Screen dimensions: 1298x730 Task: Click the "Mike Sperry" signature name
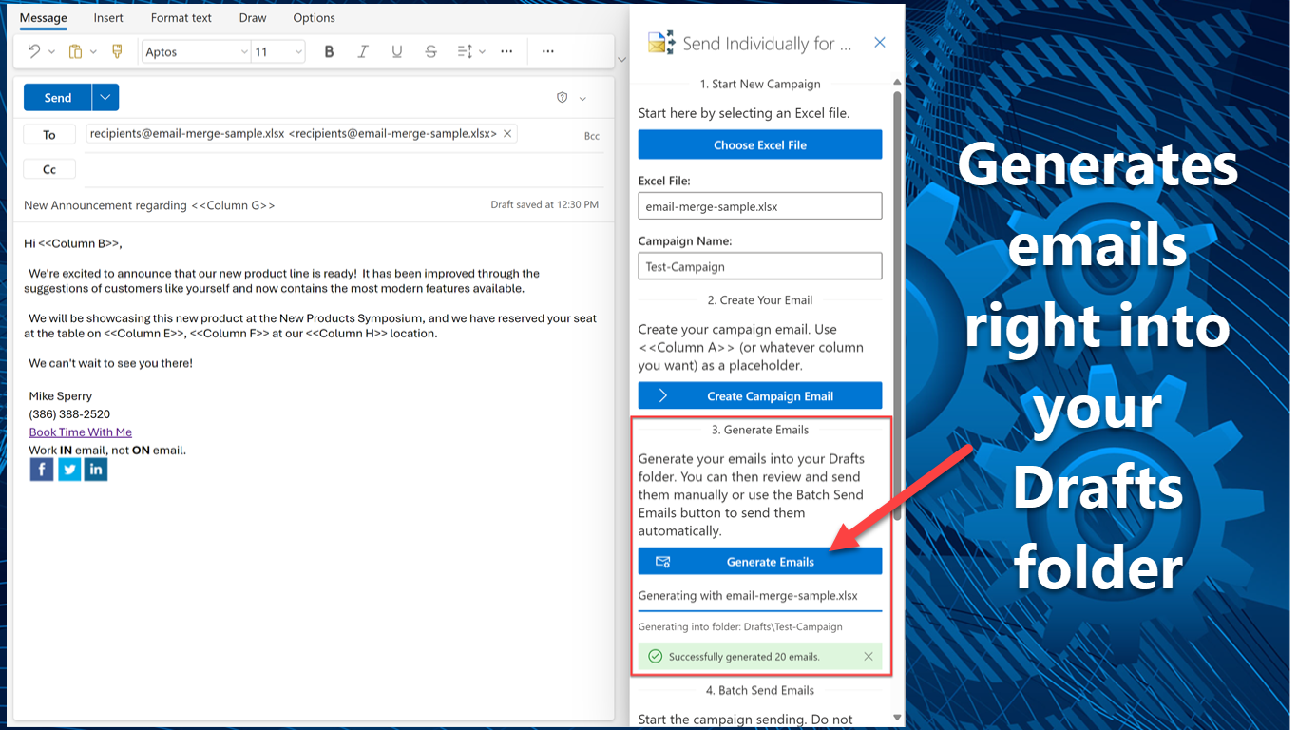point(61,396)
